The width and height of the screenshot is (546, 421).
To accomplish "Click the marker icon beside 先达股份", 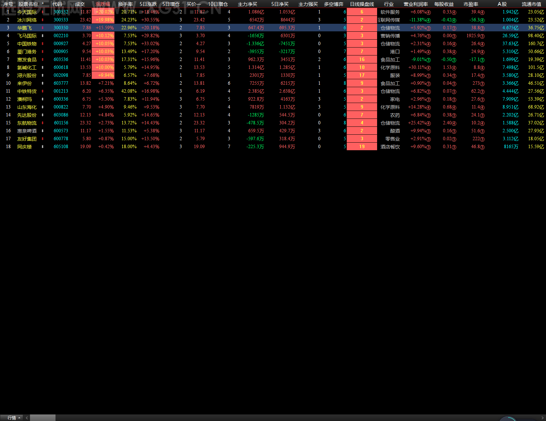I will pyautogui.click(x=42, y=115).
